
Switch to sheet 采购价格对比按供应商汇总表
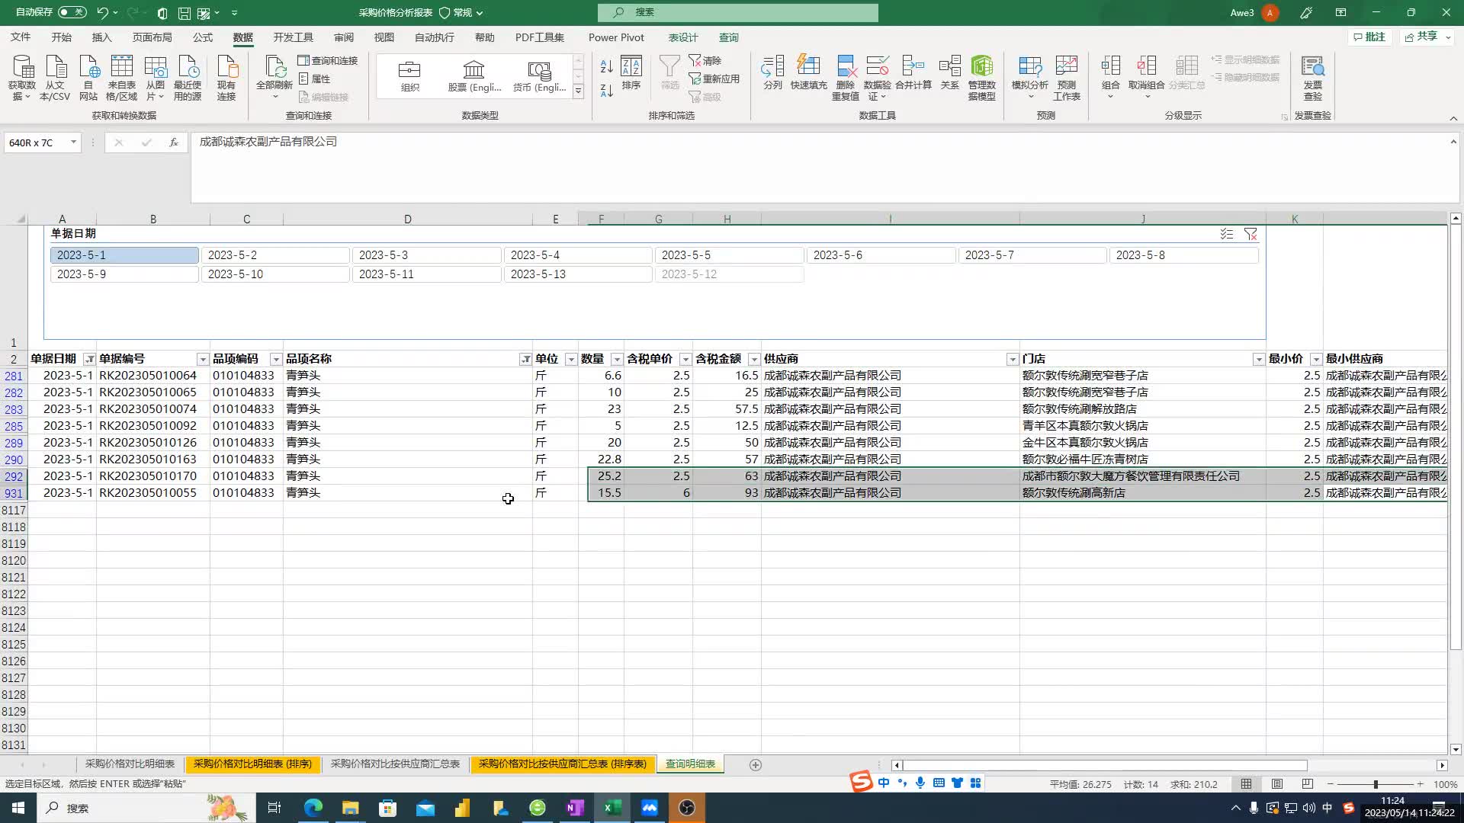click(x=395, y=764)
